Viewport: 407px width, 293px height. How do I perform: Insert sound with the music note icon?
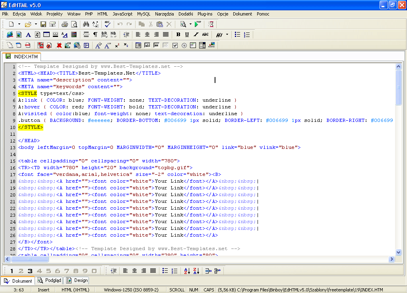click(37, 35)
